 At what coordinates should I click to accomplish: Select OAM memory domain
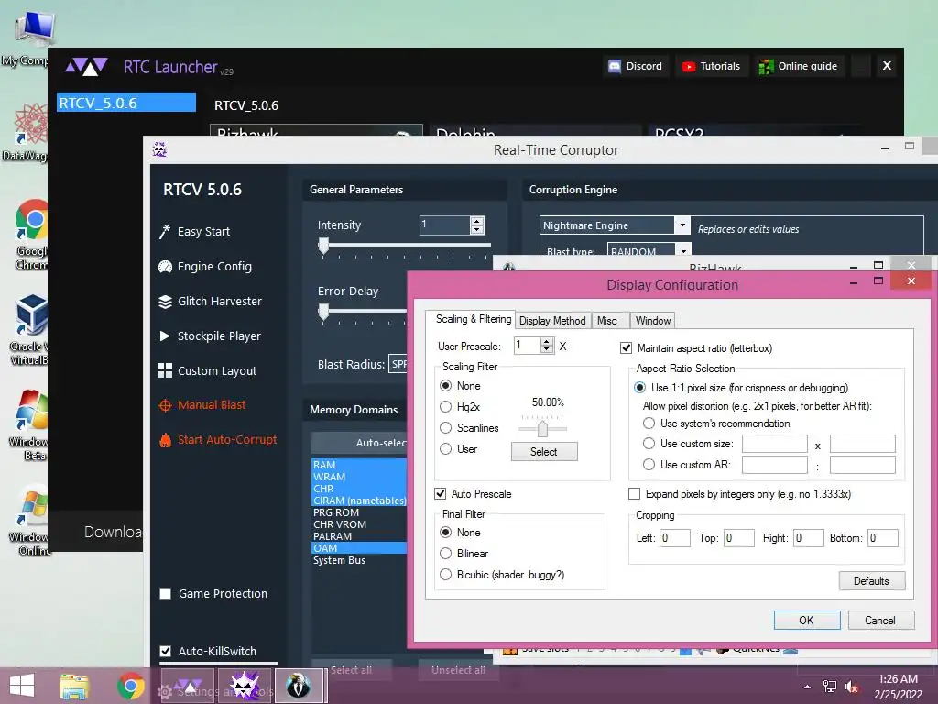(359, 548)
